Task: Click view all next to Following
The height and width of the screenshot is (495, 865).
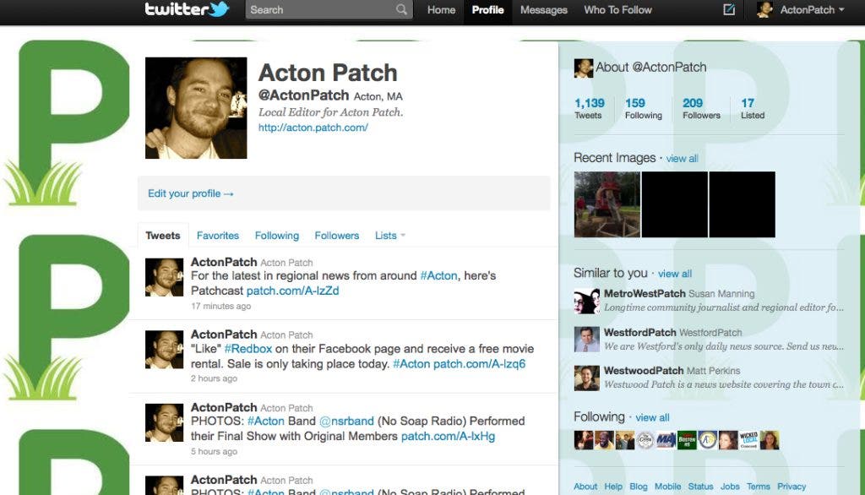Action: 652,418
